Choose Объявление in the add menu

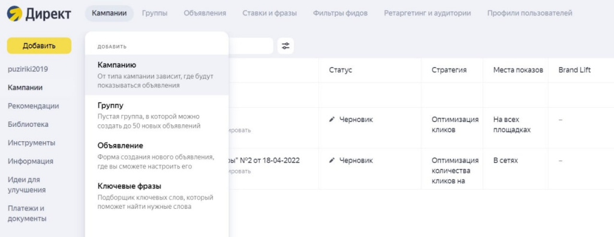tap(156, 156)
